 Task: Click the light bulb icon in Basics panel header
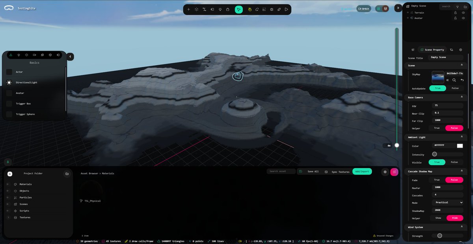(19, 55)
